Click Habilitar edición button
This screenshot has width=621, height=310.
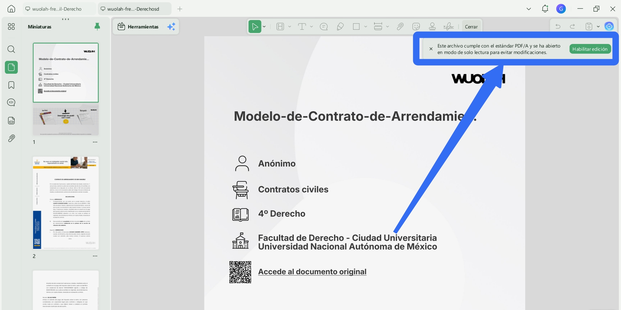coord(590,49)
